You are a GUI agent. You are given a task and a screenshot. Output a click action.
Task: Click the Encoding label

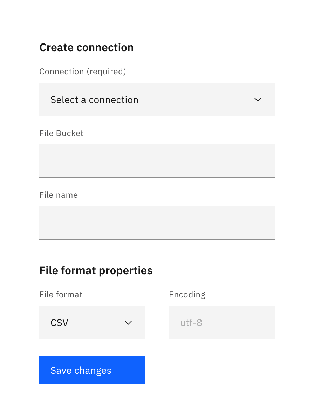[x=187, y=295]
